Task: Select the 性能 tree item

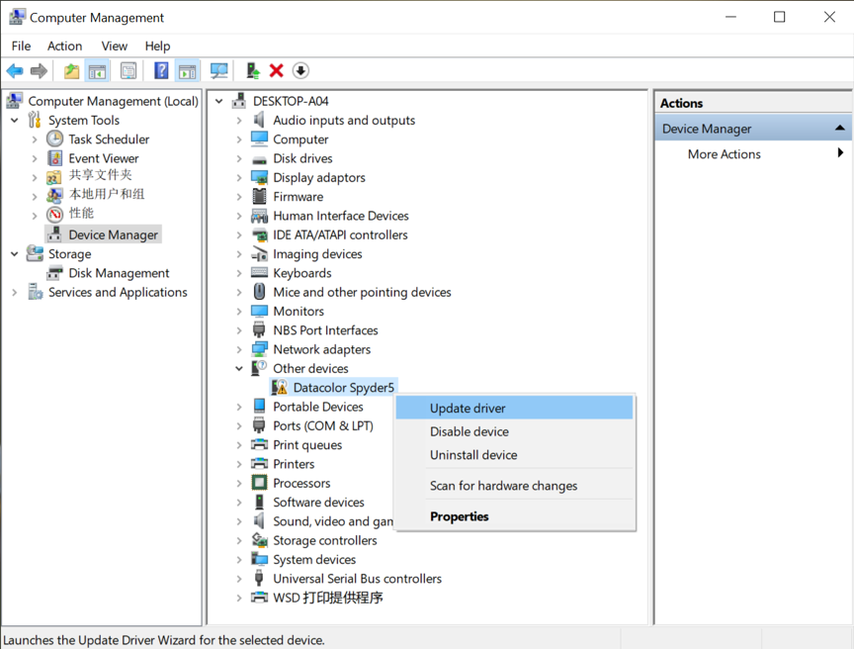Action: coord(81,213)
